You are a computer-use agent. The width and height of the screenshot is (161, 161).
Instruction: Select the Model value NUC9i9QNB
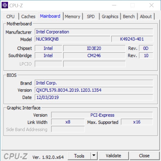tap(72, 39)
